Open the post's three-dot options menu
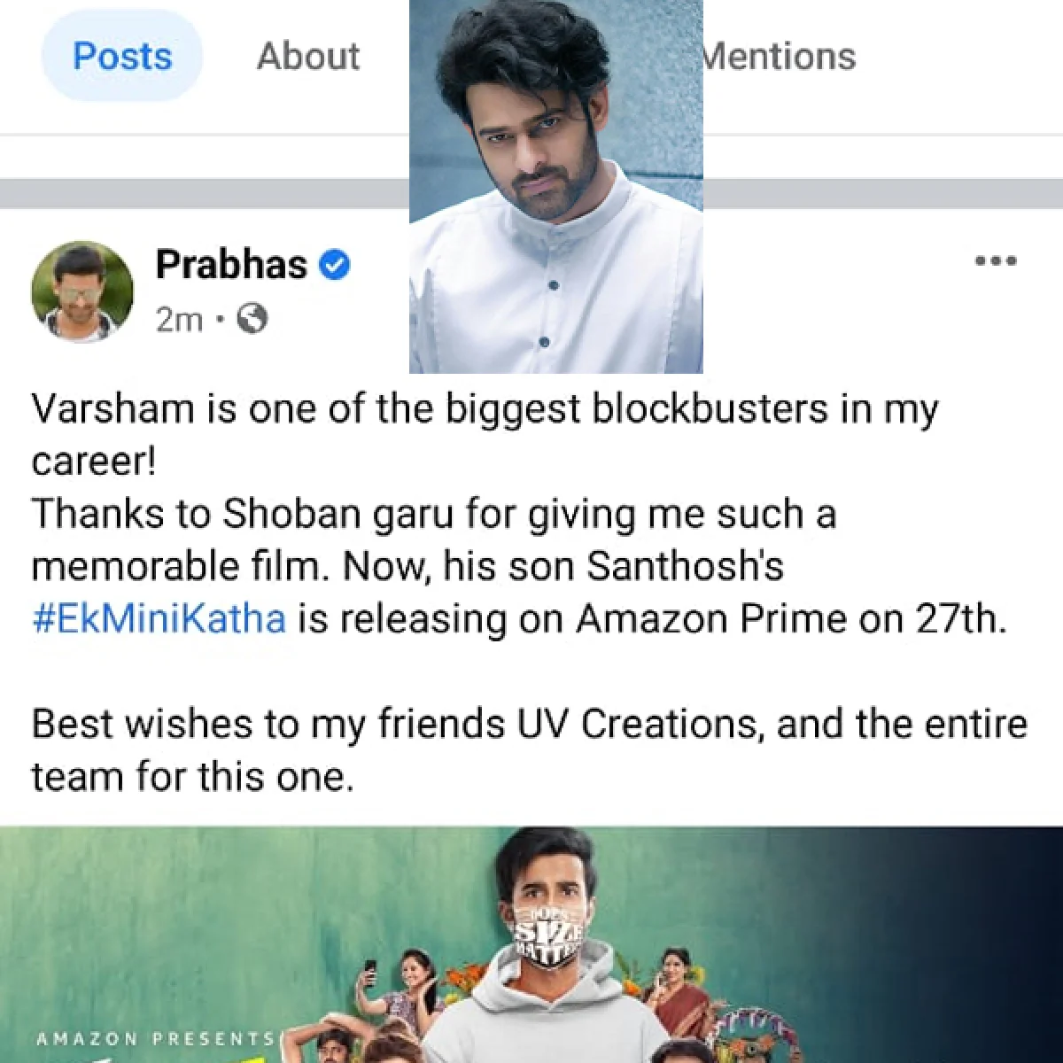 tap(996, 261)
